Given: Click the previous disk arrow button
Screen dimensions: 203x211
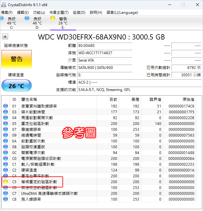Looking at the screenshot, I should 5,37.
